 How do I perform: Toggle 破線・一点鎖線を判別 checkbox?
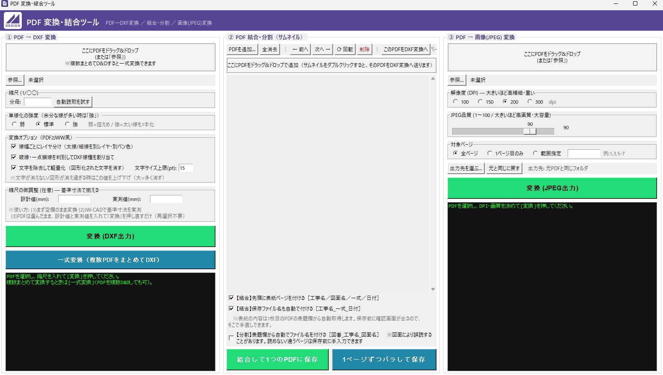click(x=14, y=157)
